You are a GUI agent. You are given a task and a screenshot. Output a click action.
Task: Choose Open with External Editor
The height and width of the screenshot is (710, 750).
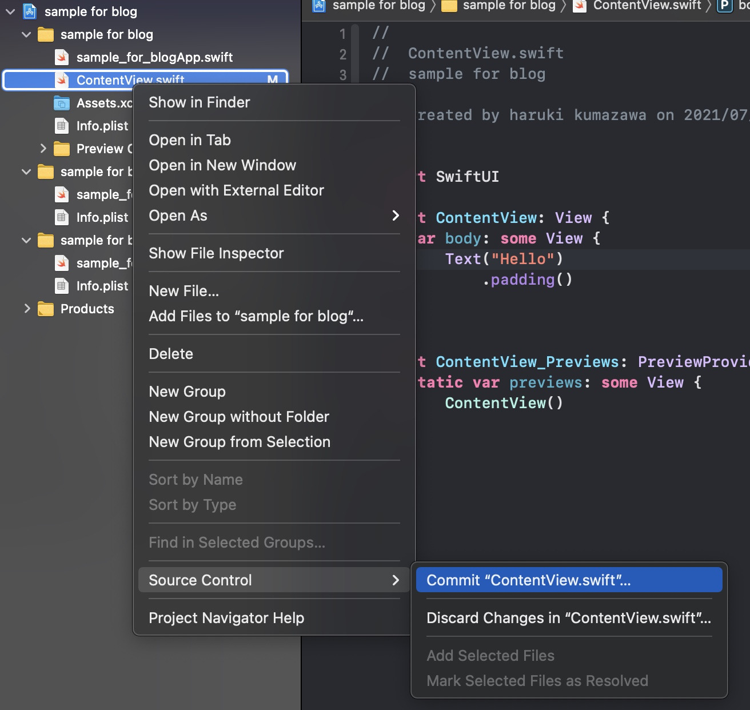[236, 190]
